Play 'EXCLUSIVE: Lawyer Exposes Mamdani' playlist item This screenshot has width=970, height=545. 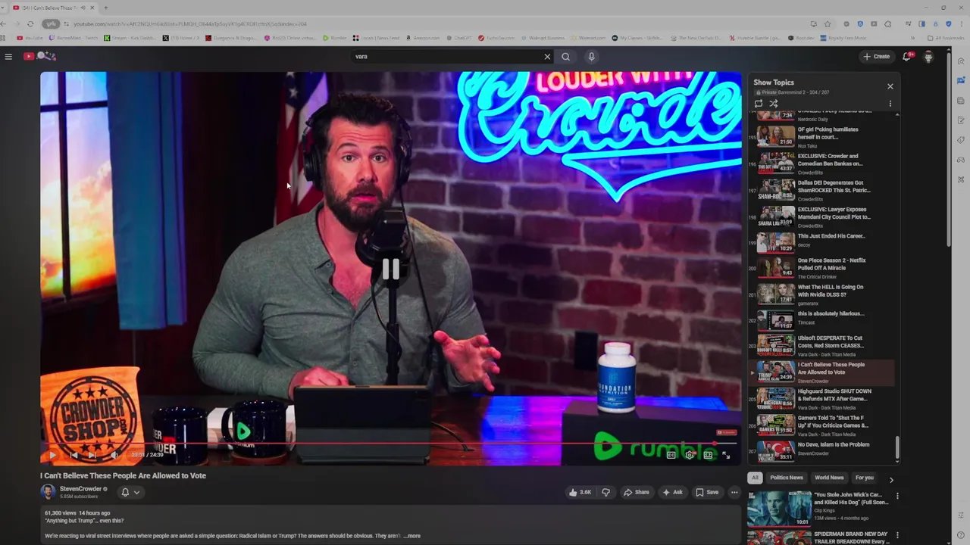click(x=822, y=216)
